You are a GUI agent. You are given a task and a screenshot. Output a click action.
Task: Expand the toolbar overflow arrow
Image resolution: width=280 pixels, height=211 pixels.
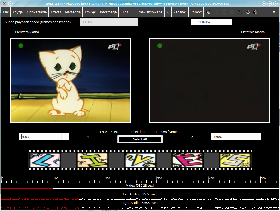click(274, 12)
